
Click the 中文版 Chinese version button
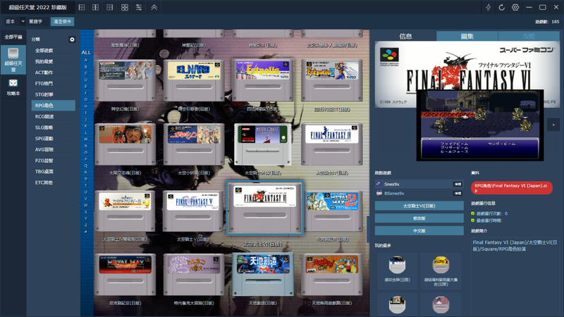(419, 231)
